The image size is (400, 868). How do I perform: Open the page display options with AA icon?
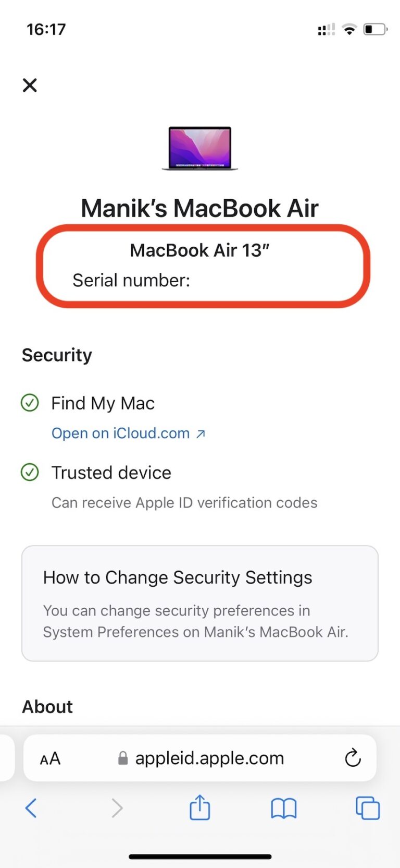[x=49, y=758]
